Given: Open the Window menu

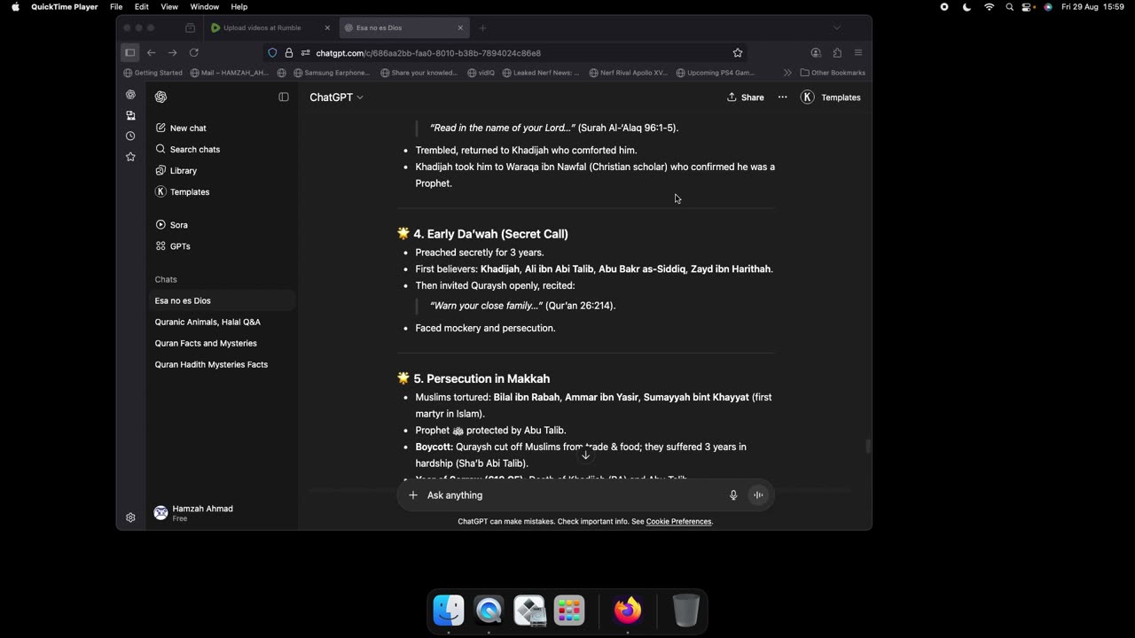Looking at the screenshot, I should pos(205,6).
